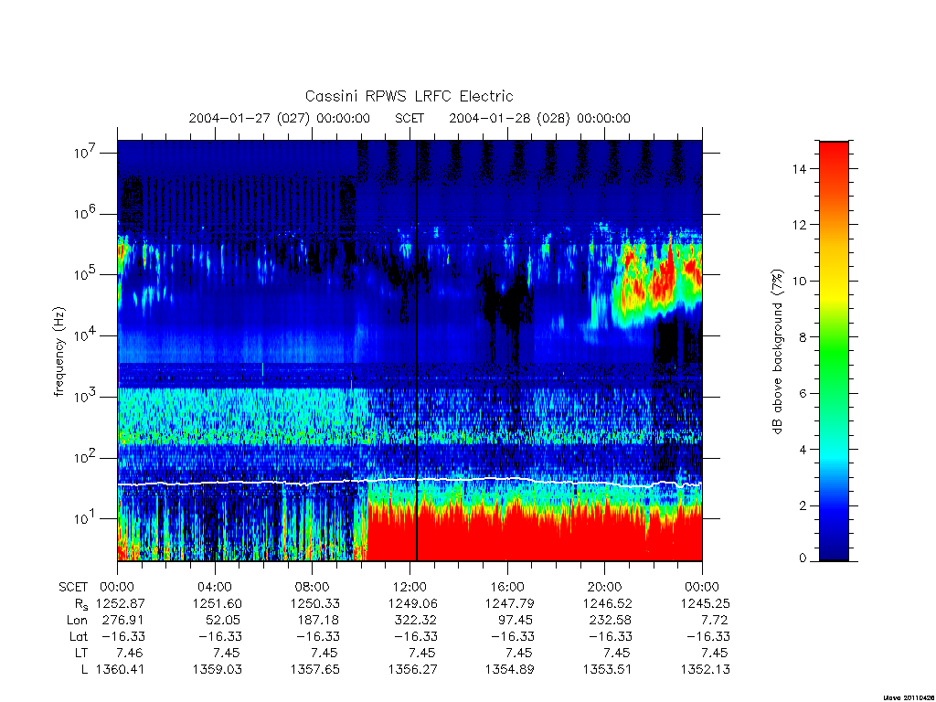Click the Lon value '7.72'

tap(717, 620)
